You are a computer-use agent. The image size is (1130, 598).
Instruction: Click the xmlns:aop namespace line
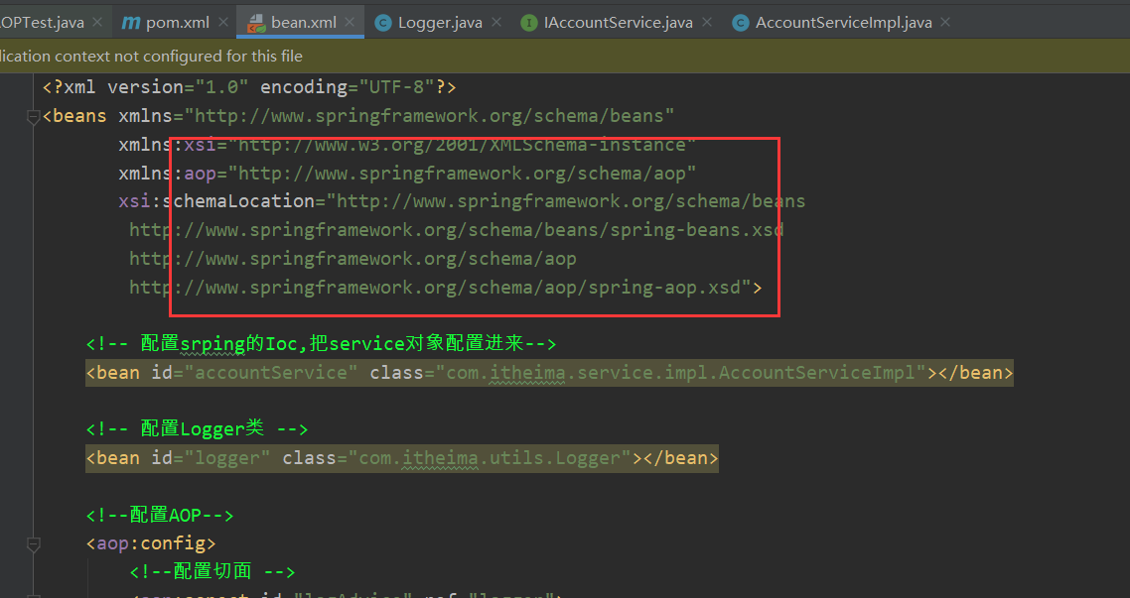[407, 174]
